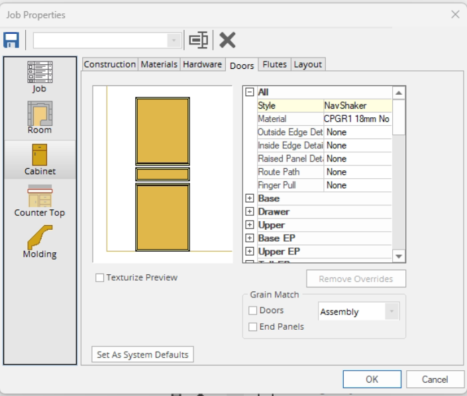Click Set As System Defaults button

142,354
